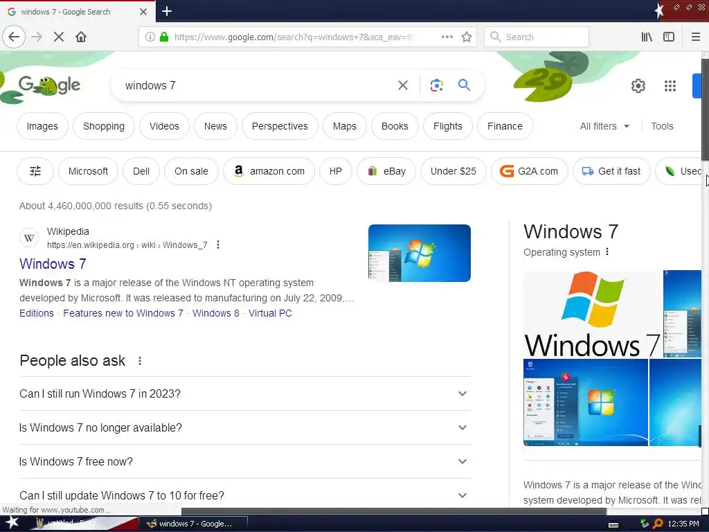Expand 'Can I still run Windows 7 in 2023?'

[x=245, y=393]
